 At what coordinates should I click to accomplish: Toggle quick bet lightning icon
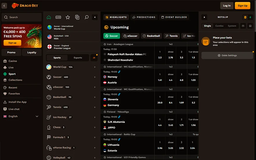pyautogui.click(x=250, y=17)
